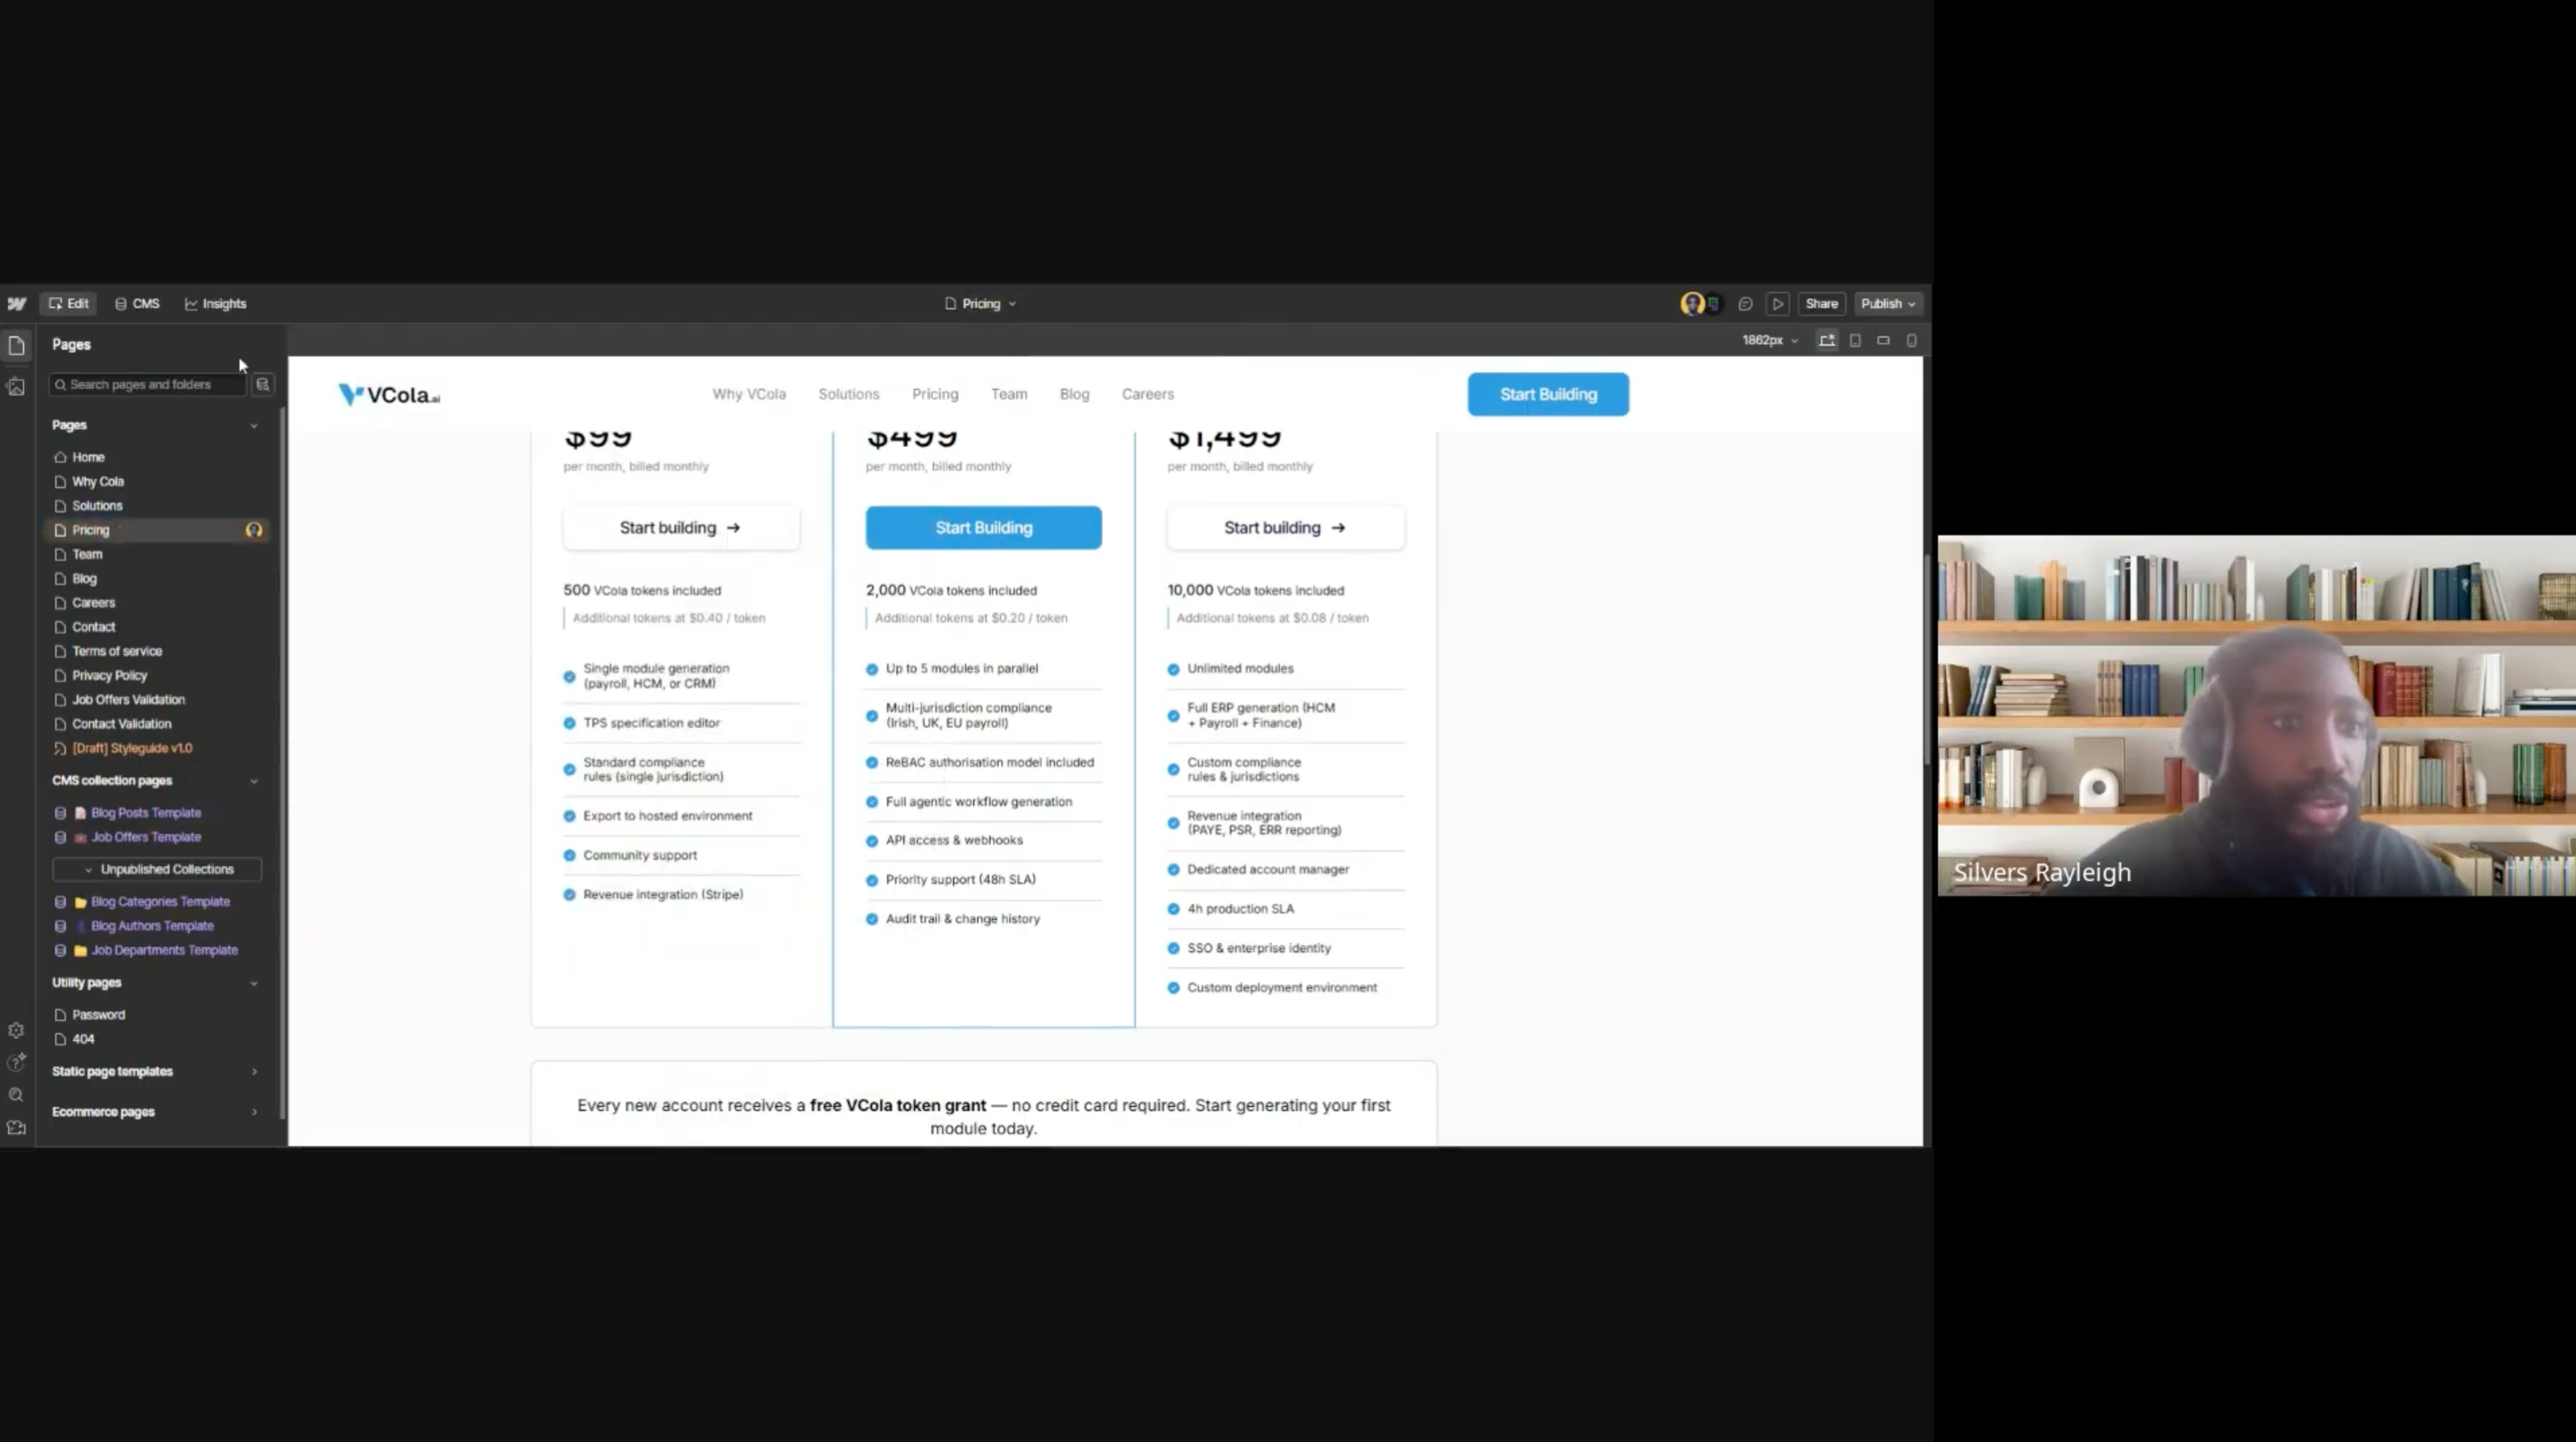
Task: Click the VCola logo in site header
Action: [x=389, y=395]
